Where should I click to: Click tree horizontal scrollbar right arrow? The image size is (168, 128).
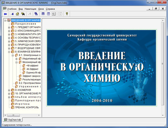tap(39, 115)
